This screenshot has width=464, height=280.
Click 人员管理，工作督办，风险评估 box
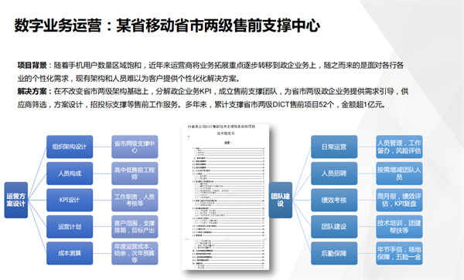[399, 147]
